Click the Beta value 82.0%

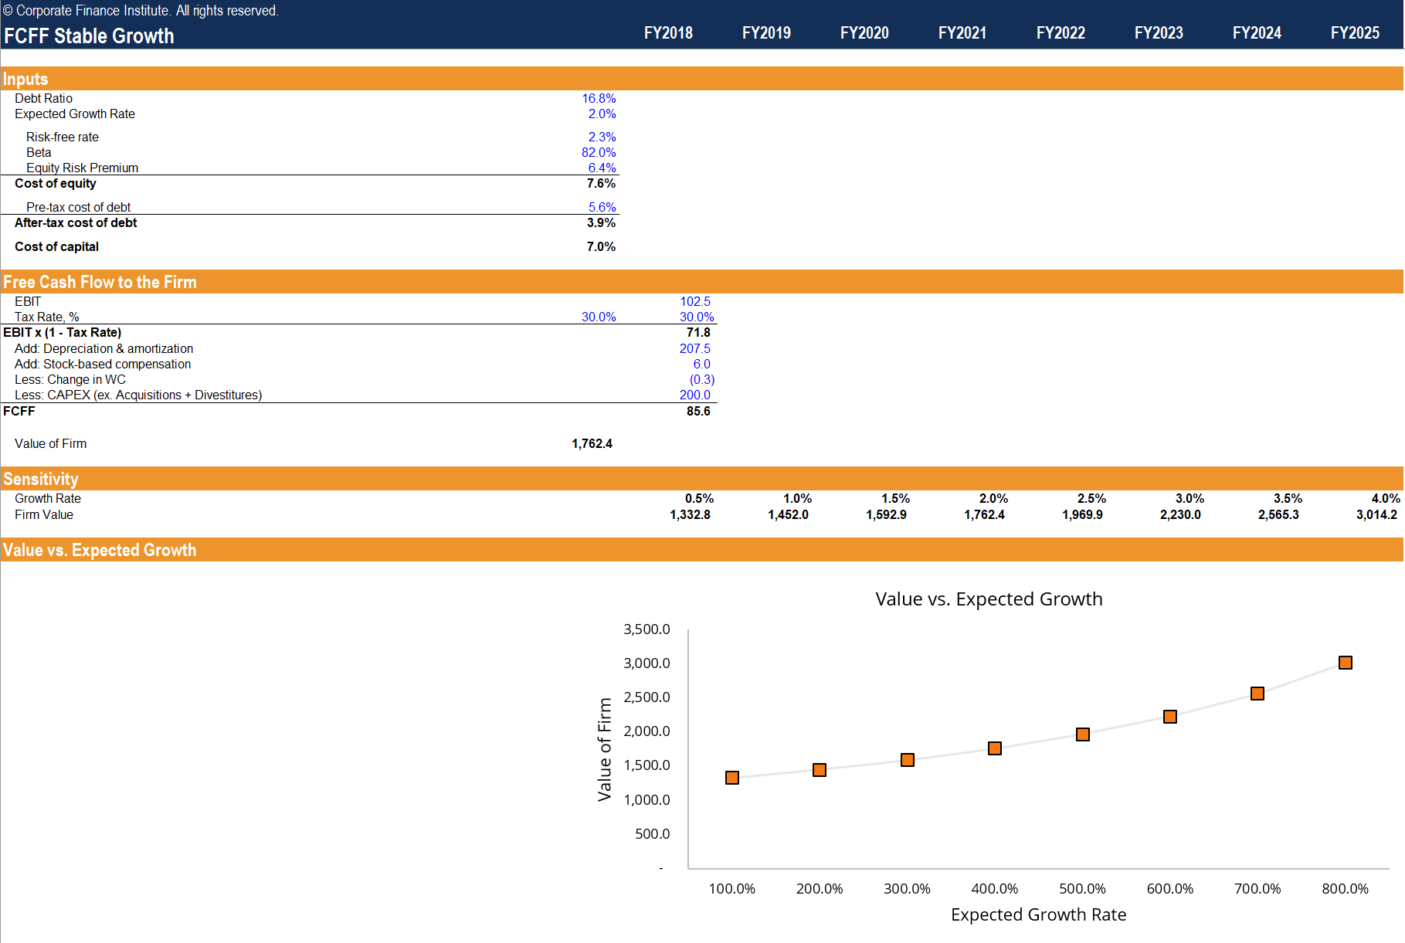(x=599, y=152)
